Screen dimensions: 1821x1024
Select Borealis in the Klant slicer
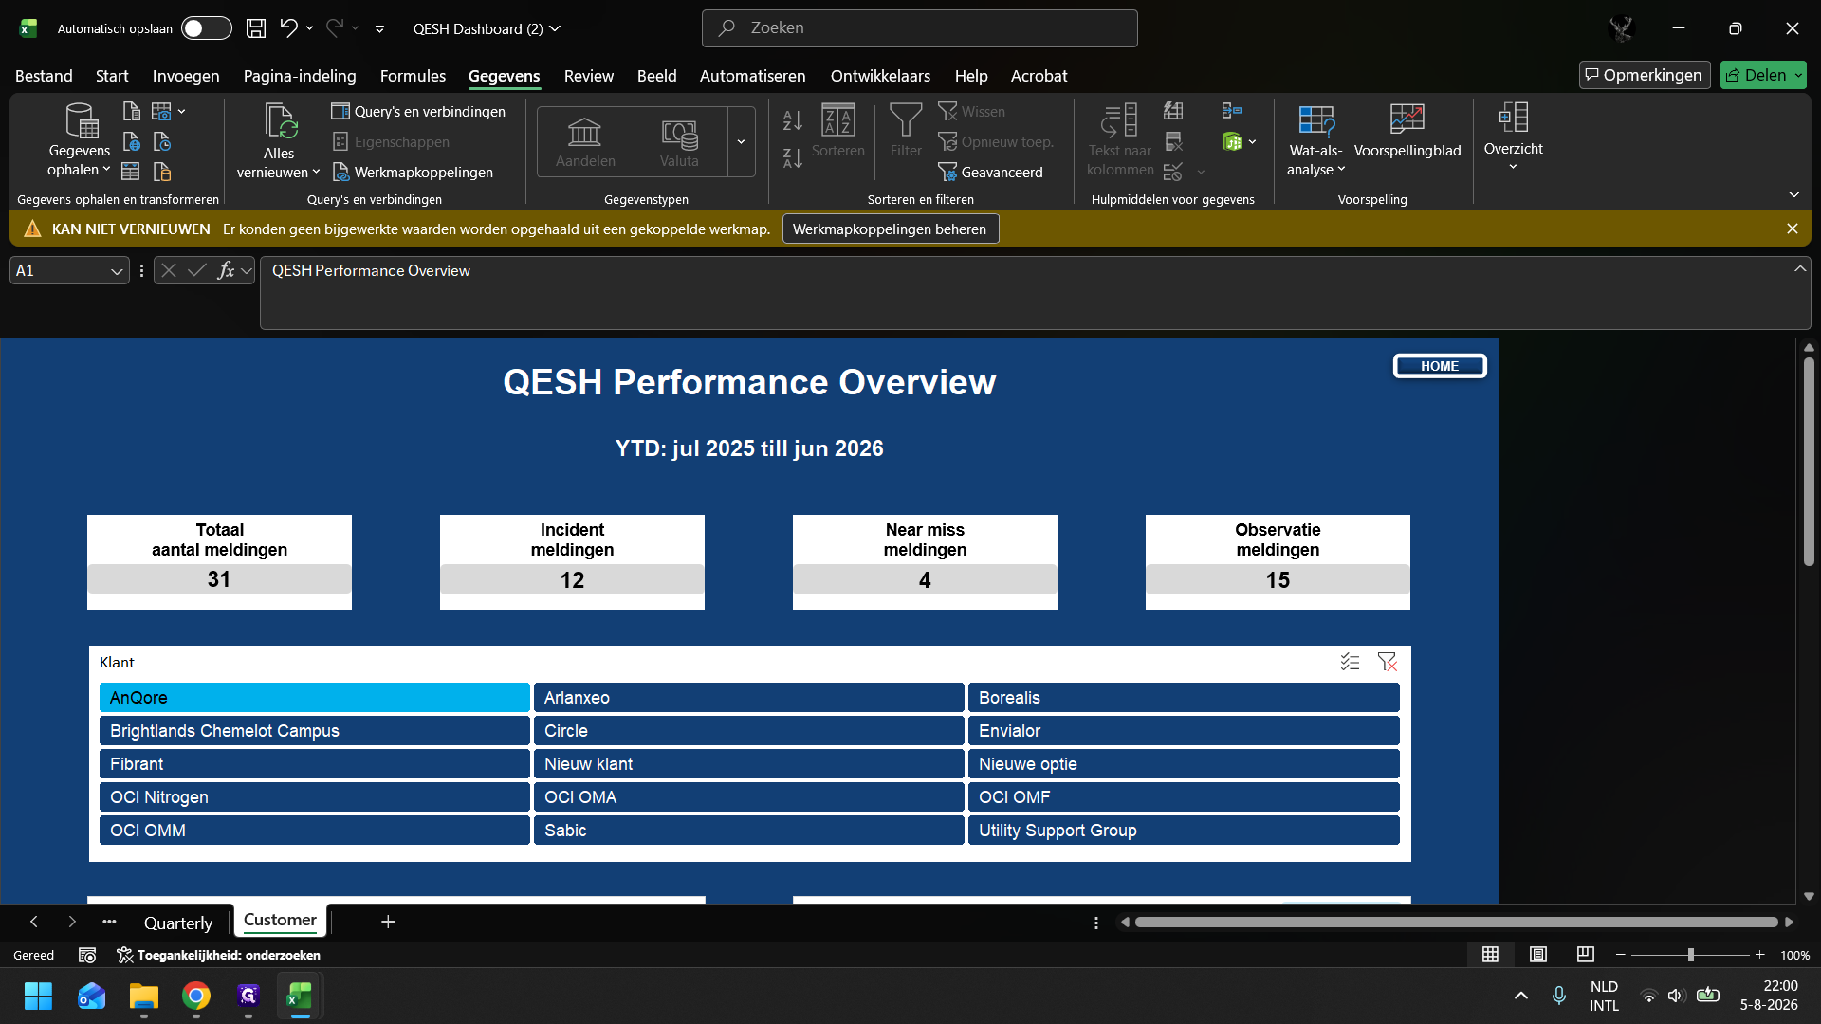pyautogui.click(x=1184, y=698)
